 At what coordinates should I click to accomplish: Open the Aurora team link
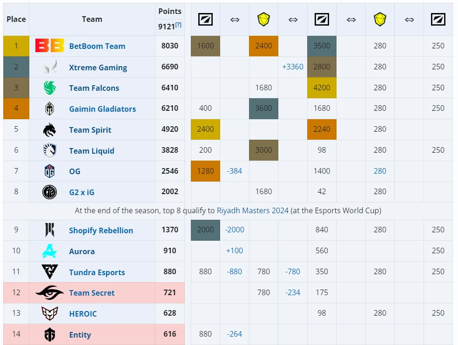[82, 251]
